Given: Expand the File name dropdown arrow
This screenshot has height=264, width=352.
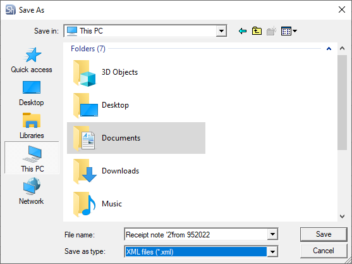Looking at the screenshot, I should 272,234.
